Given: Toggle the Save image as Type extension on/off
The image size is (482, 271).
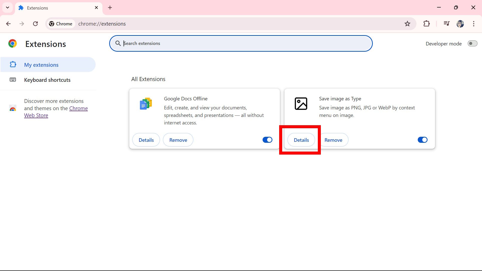Looking at the screenshot, I should point(423,140).
